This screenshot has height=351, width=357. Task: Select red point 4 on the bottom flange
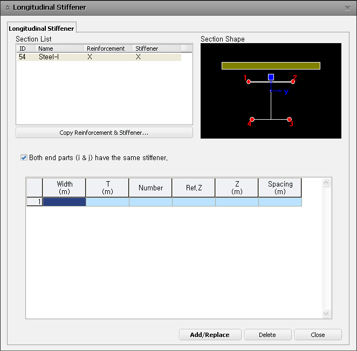252,119
